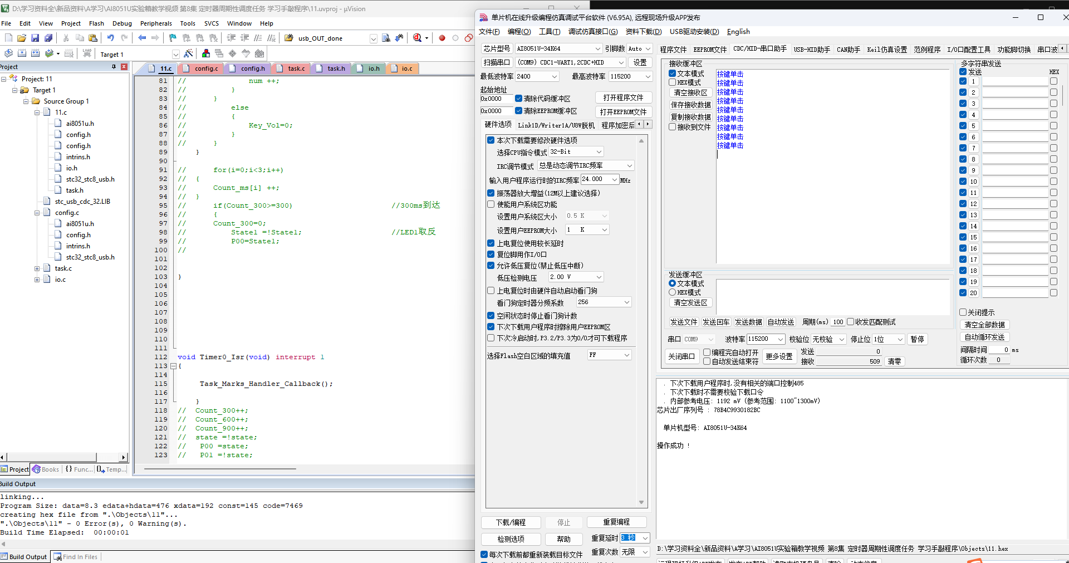
Task: Click the hardware options panel vertical scrollbar
Action: click(x=641, y=322)
